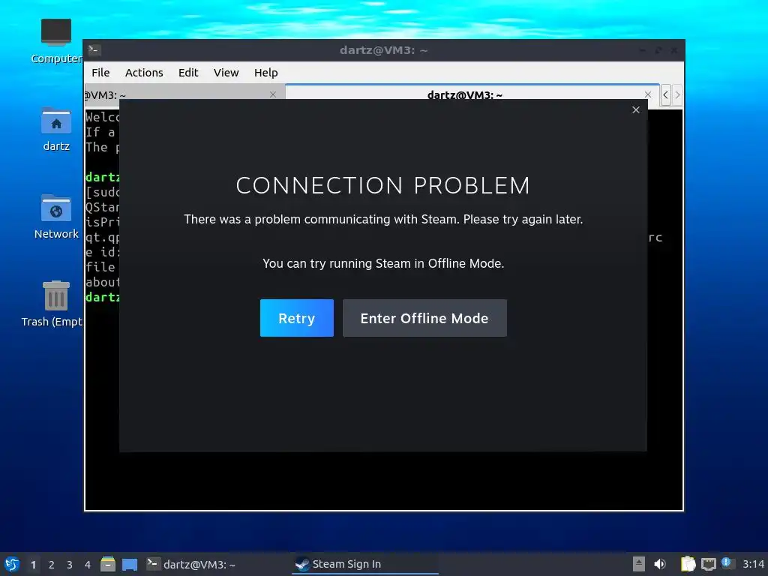The image size is (768, 576).
Task: Click the Enter Offline Mode button
Action: pyautogui.click(x=424, y=318)
